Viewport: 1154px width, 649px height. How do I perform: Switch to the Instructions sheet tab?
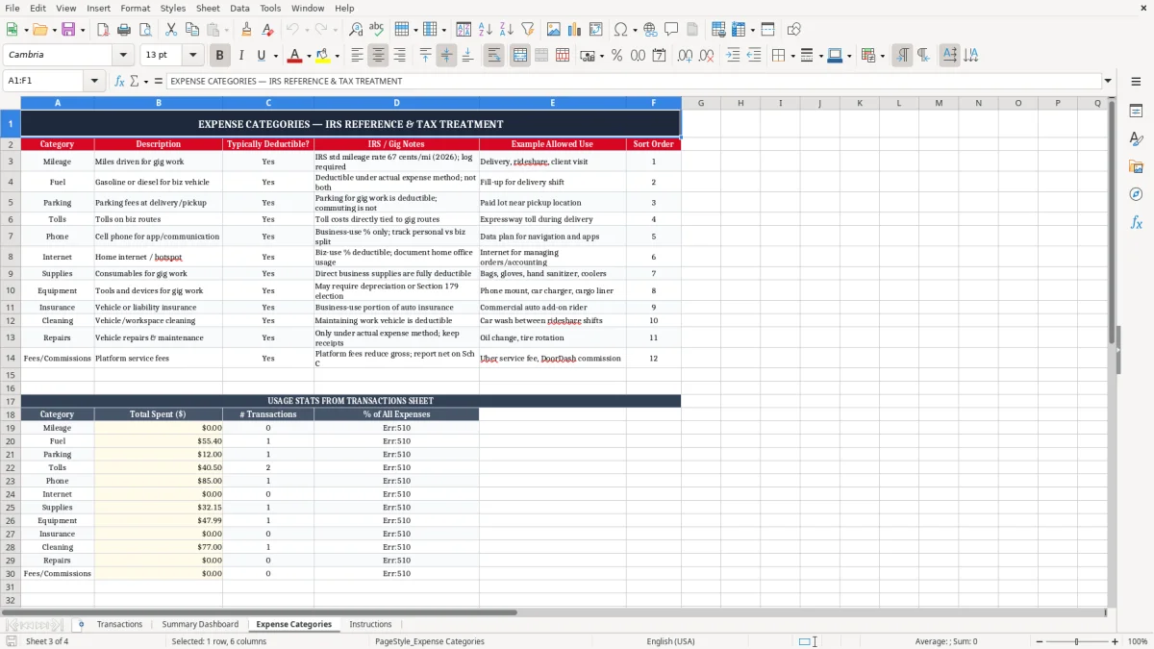(370, 624)
